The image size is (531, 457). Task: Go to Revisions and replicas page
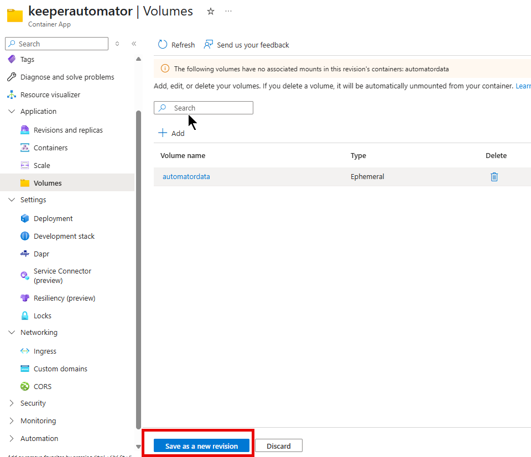point(68,130)
